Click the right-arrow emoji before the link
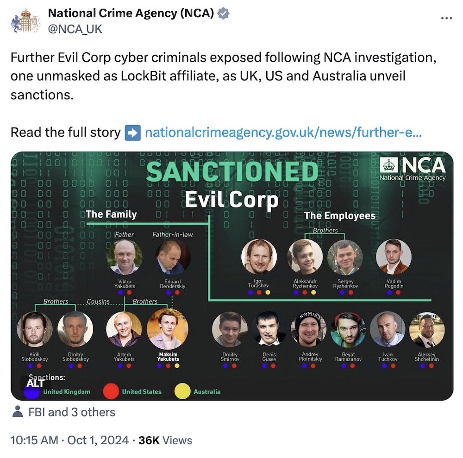This screenshot has width=463, height=458. pyautogui.click(x=133, y=132)
